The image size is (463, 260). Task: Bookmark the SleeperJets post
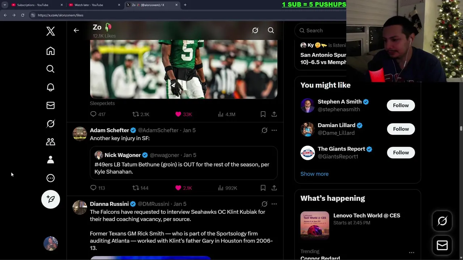tap(263, 114)
